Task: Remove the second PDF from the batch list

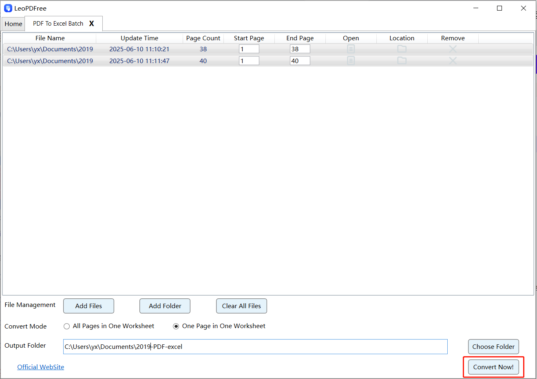Action: 453,60
